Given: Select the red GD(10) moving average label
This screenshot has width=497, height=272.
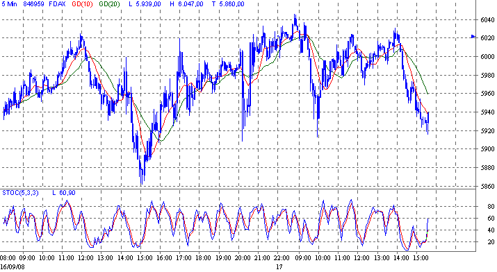Looking at the screenshot, I should (x=82, y=4).
